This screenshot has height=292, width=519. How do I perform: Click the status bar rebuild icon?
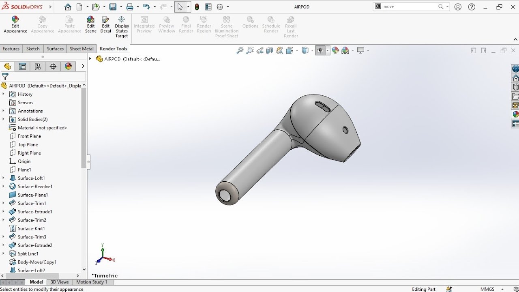[449, 289]
